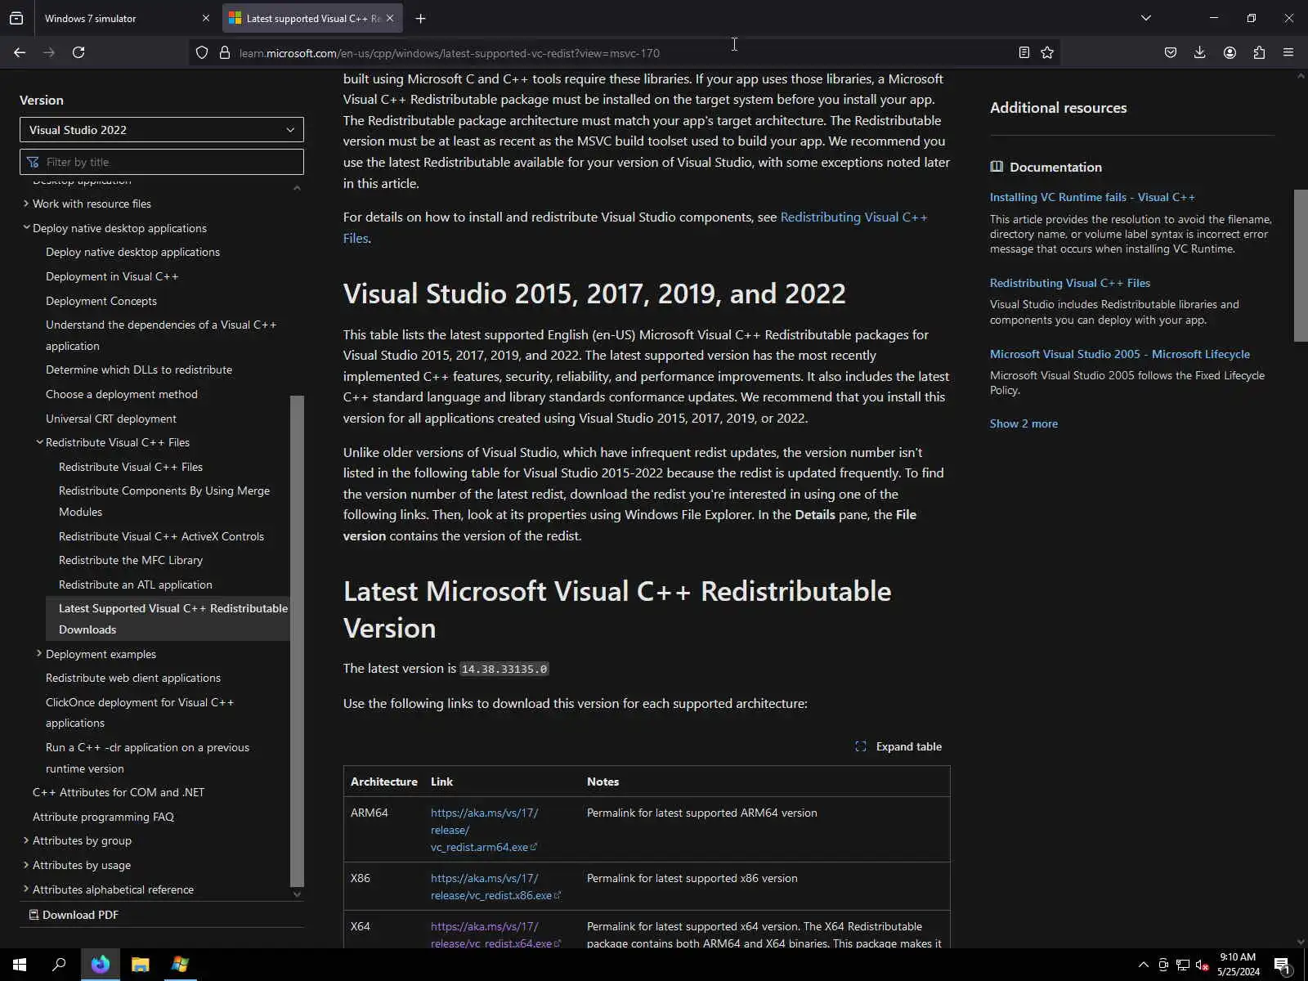Close the Latest supported Visual C++ tab
The height and width of the screenshot is (981, 1308).
390,18
